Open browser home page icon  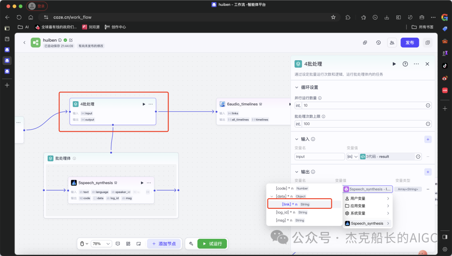31,17
